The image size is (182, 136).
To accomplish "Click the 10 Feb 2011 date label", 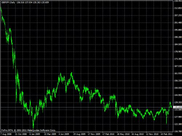I will pyautogui.click(x=166, y=134).
